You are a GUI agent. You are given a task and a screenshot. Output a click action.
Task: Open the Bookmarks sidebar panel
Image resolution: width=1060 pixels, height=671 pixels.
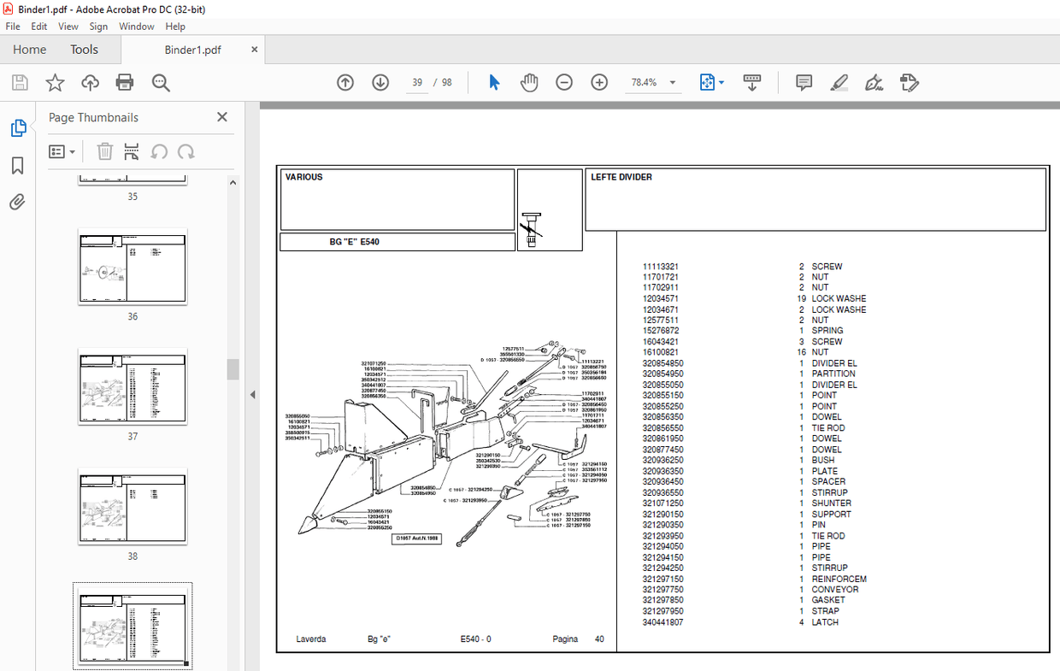tap(18, 166)
